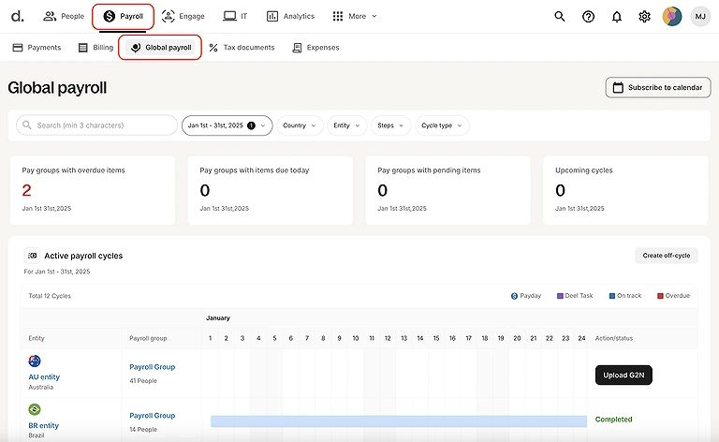Open the Upcoming cycles card
This screenshot has width=719, height=442.
625,190
